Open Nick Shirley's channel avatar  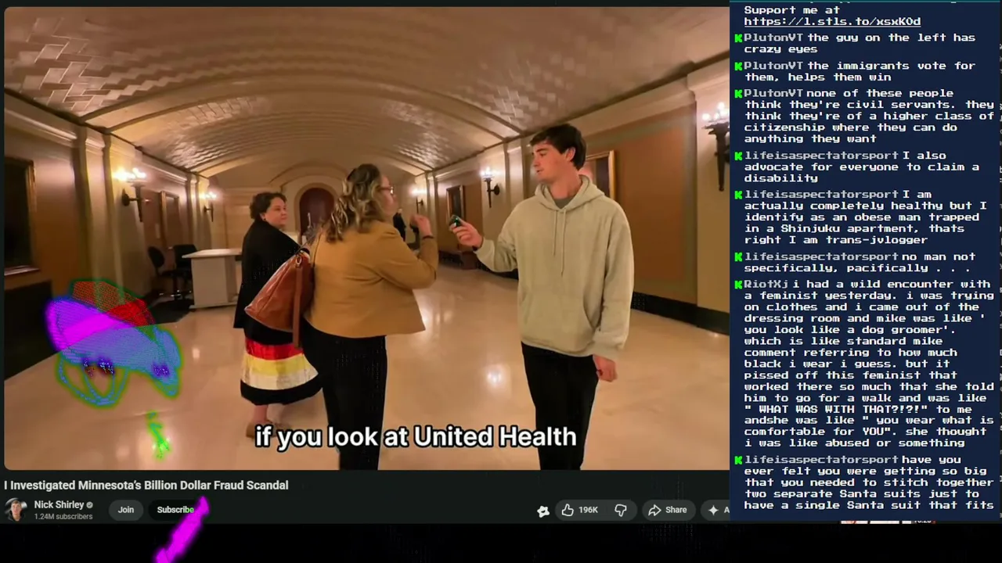(x=16, y=510)
